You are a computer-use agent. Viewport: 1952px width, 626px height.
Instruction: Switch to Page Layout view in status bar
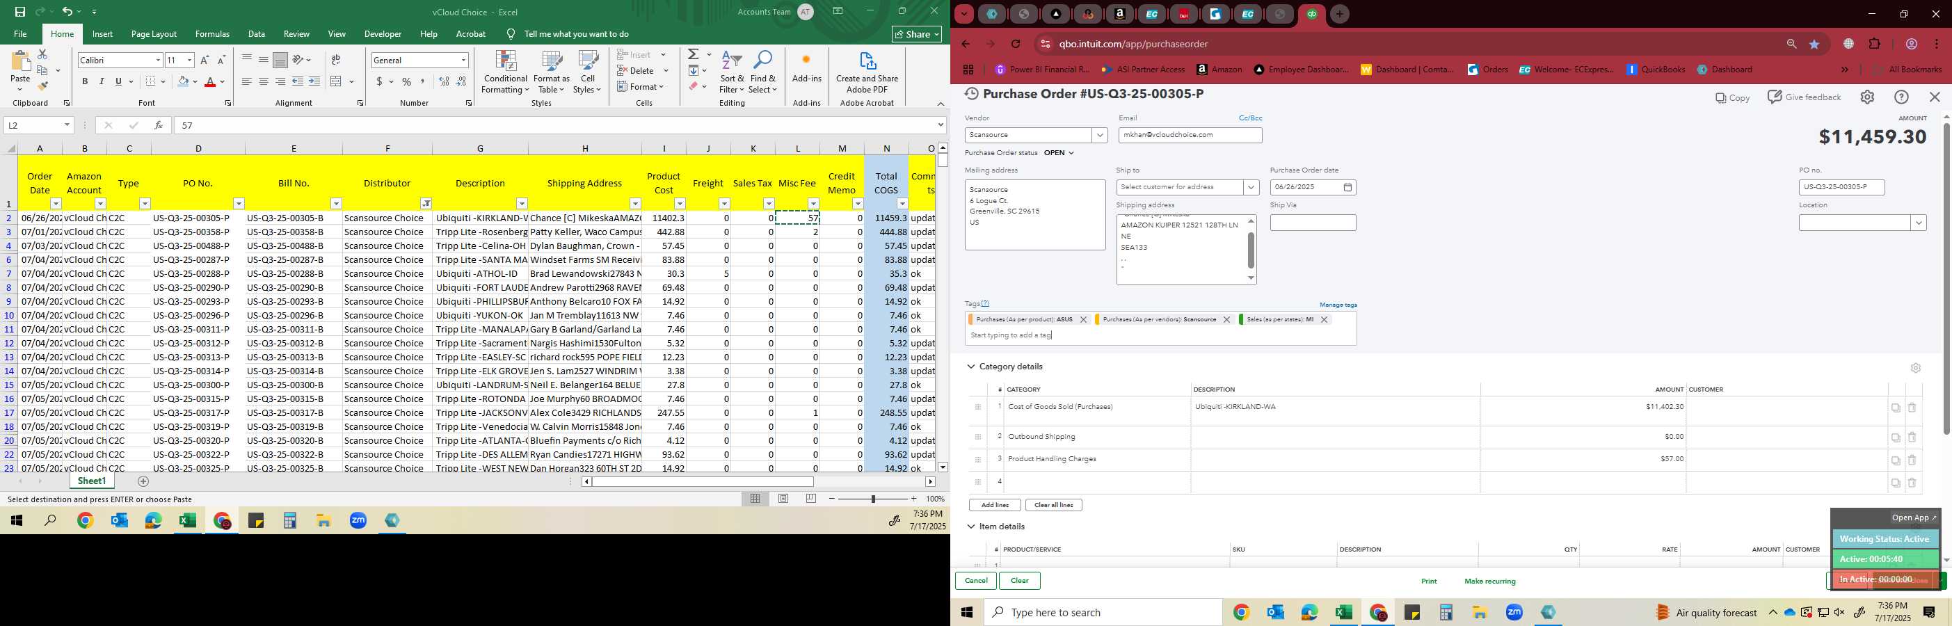tap(783, 499)
